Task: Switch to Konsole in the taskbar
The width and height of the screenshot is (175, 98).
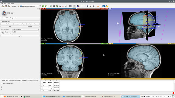Action: 33,96
